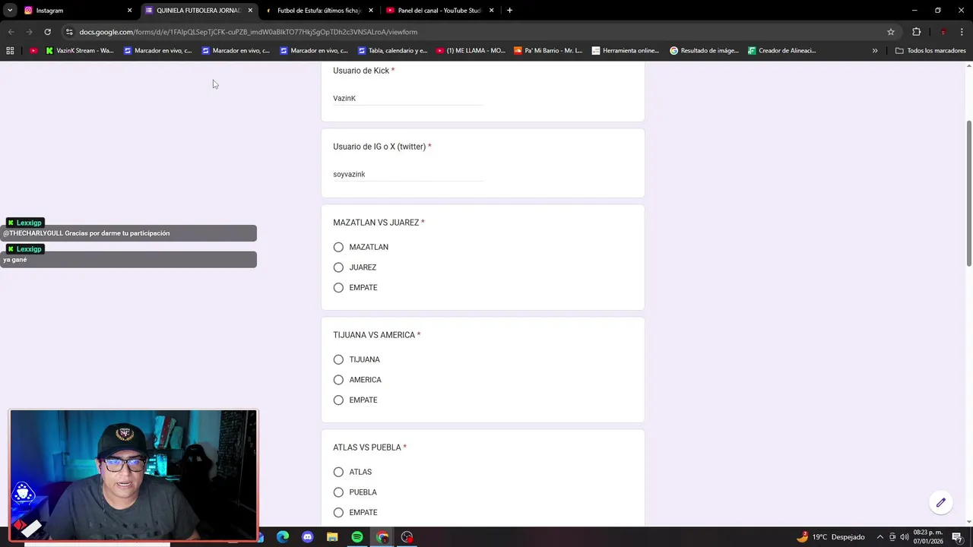
Task: Click the Usuario de IG o X field
Action: coord(408,174)
